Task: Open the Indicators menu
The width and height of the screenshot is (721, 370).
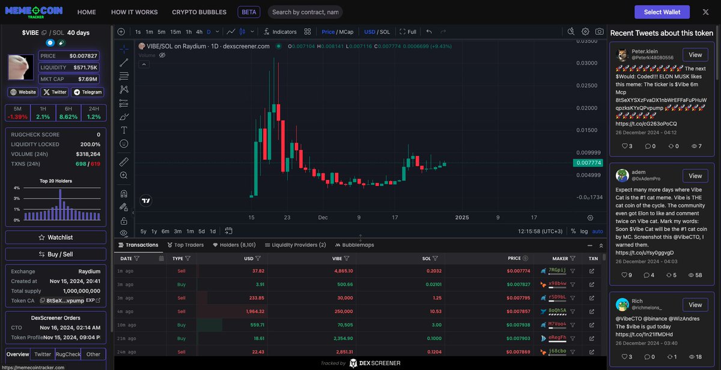Action: pos(280,32)
